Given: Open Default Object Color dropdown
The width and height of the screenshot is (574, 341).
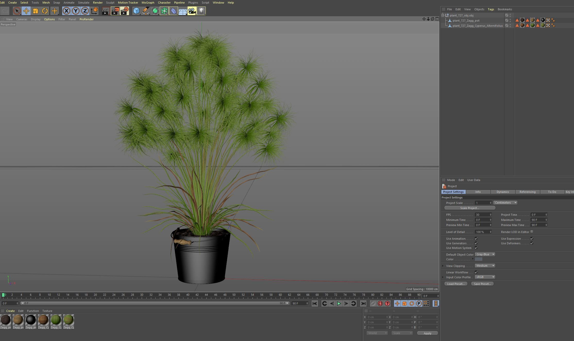Looking at the screenshot, I should (485, 254).
